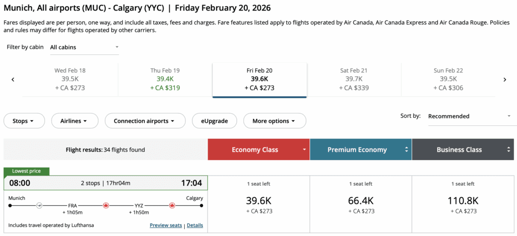
Task: Open the flight Details link
Action: pyautogui.click(x=195, y=225)
